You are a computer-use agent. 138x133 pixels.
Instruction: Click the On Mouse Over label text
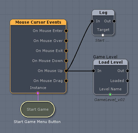(48, 41)
